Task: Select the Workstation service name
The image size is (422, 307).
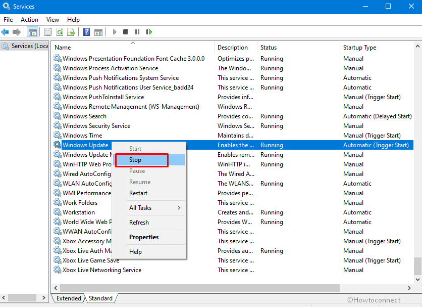Action: point(79,212)
